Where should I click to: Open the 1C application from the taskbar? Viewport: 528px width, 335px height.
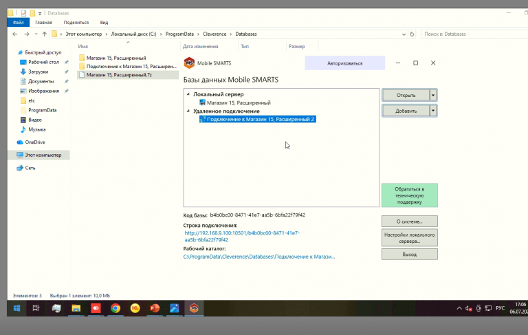click(135, 308)
